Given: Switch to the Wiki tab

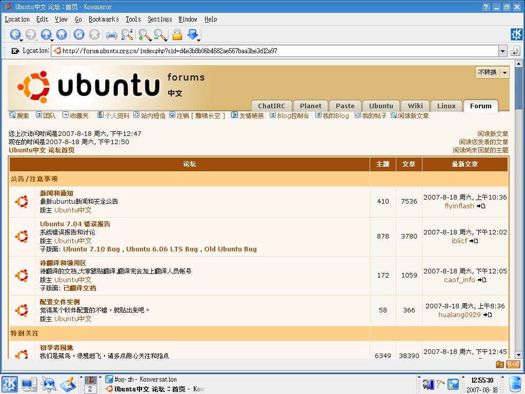Looking at the screenshot, I should coord(415,106).
